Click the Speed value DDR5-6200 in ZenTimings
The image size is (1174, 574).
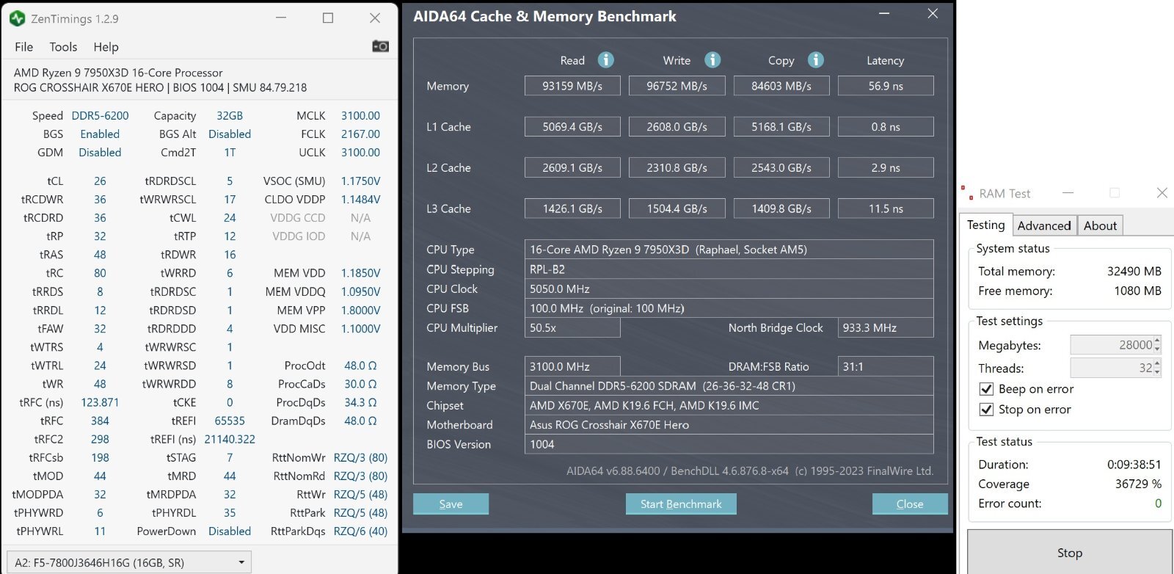(100, 116)
